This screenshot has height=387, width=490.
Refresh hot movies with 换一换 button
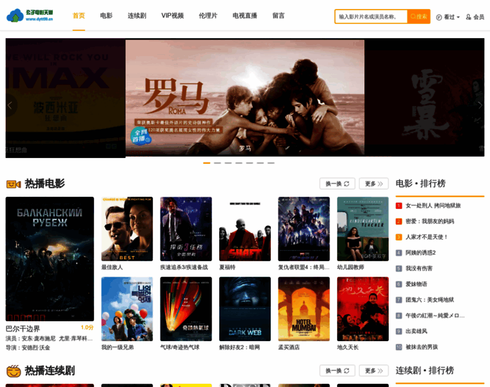337,183
